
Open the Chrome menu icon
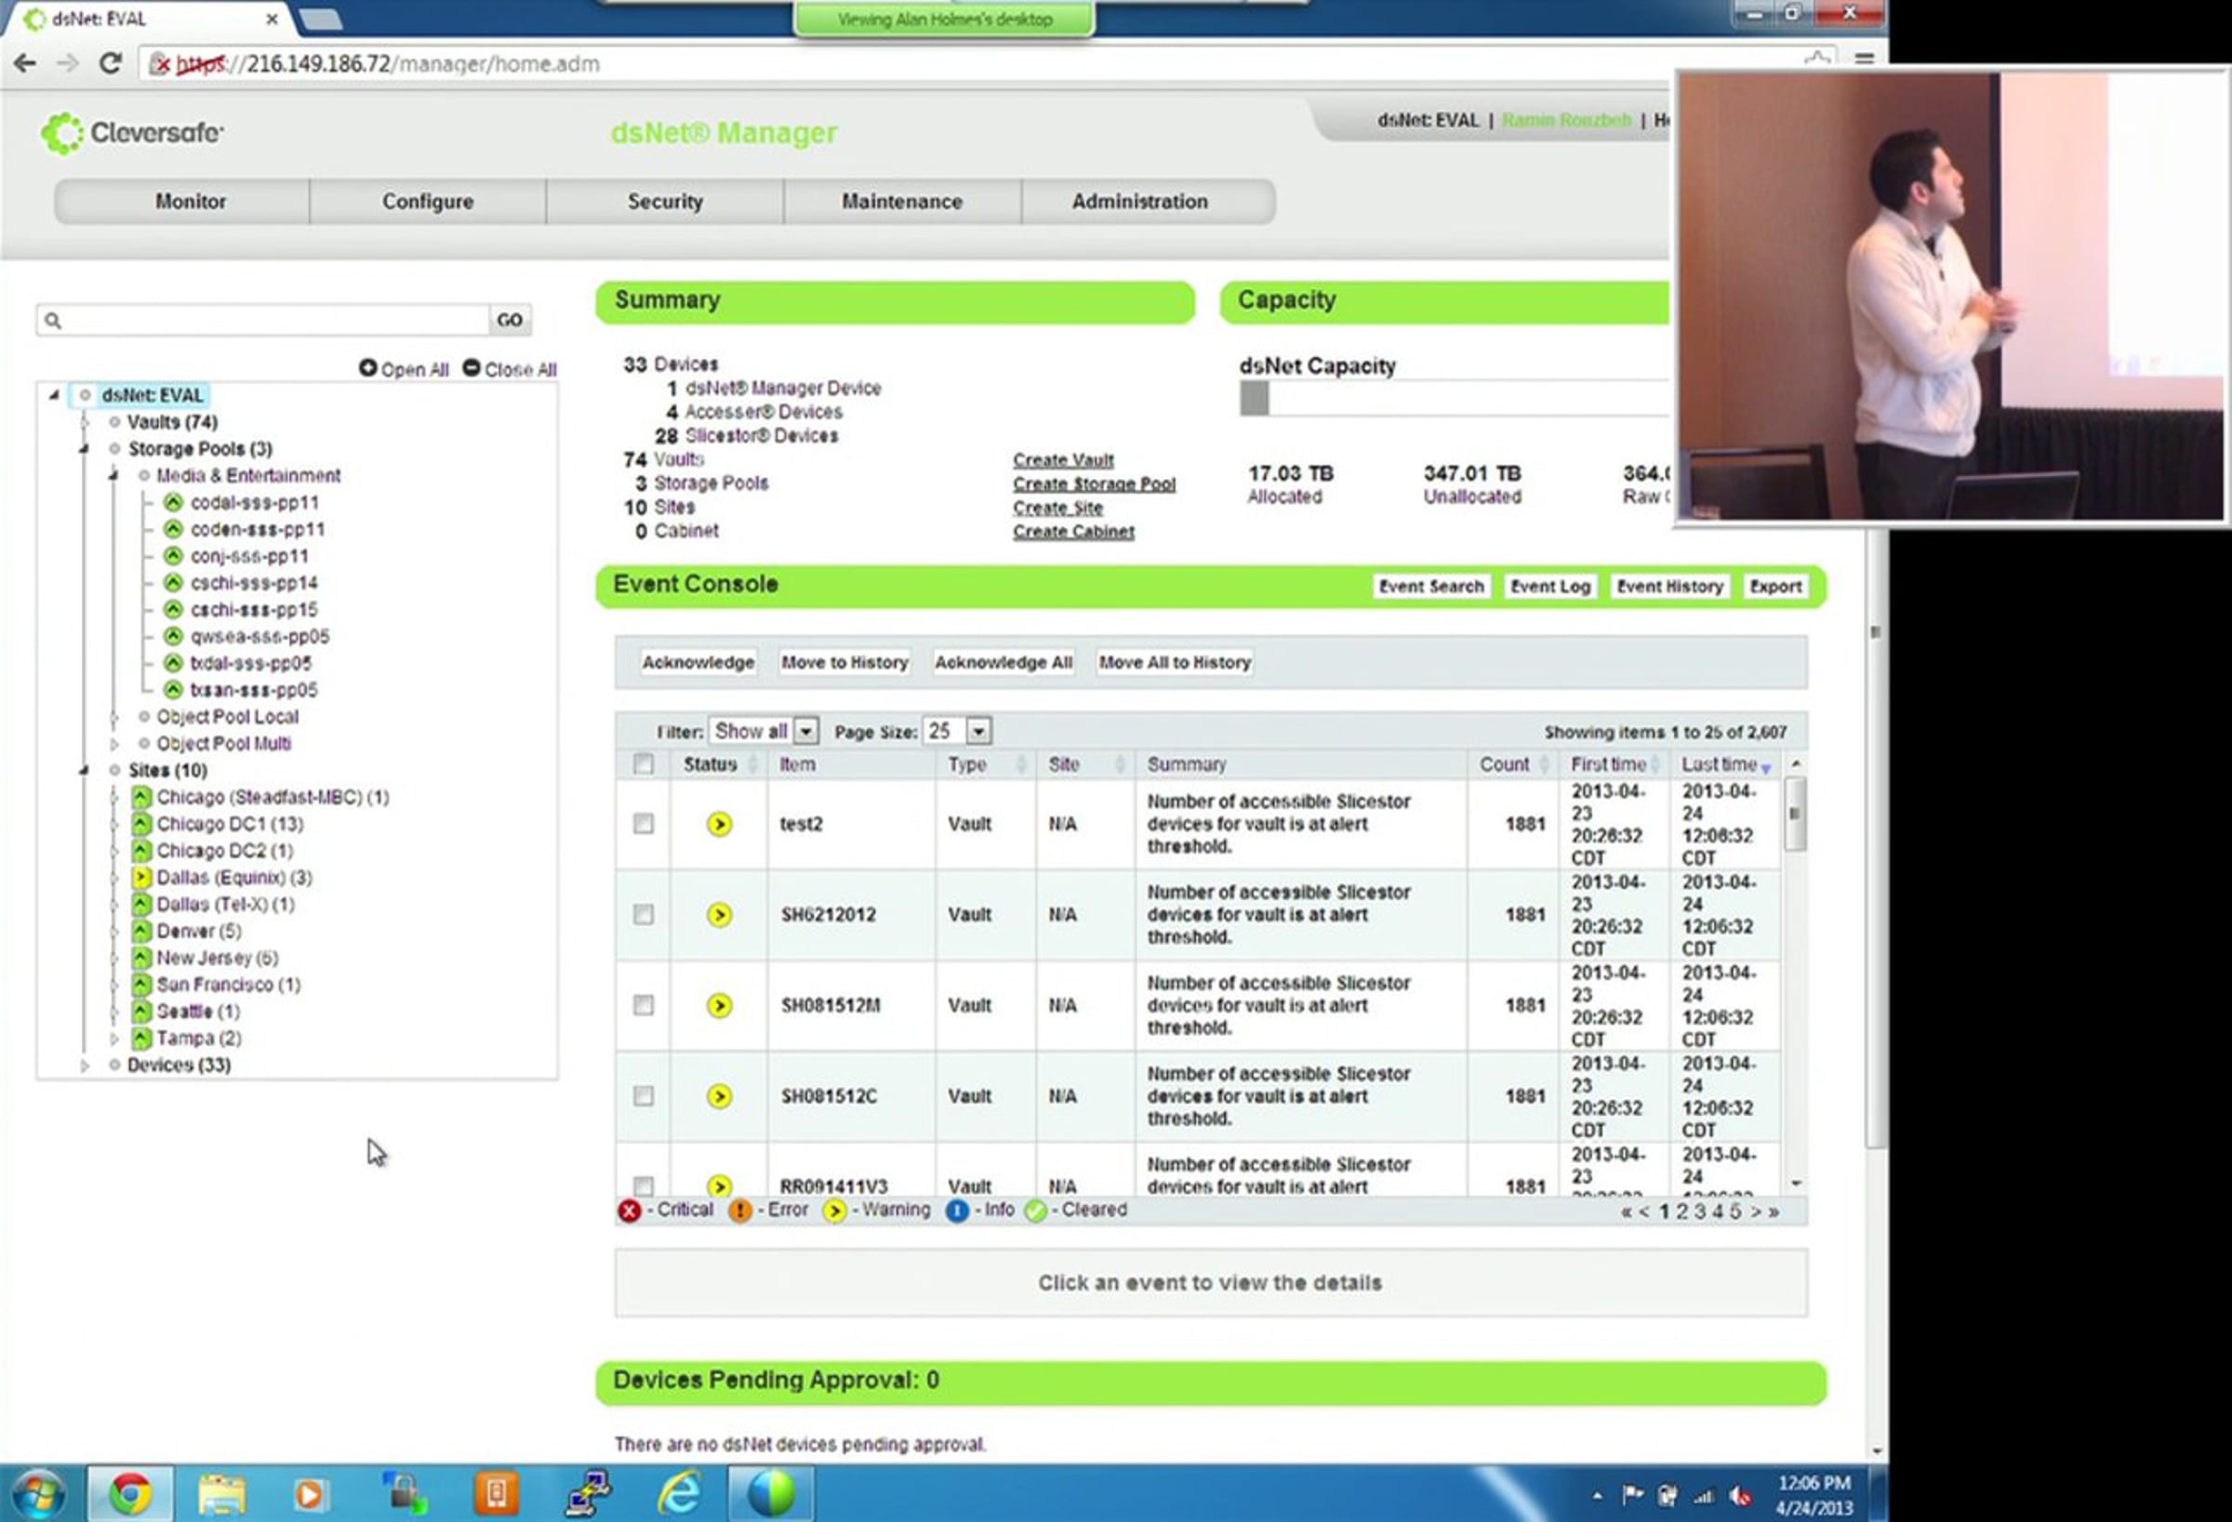tap(1864, 60)
